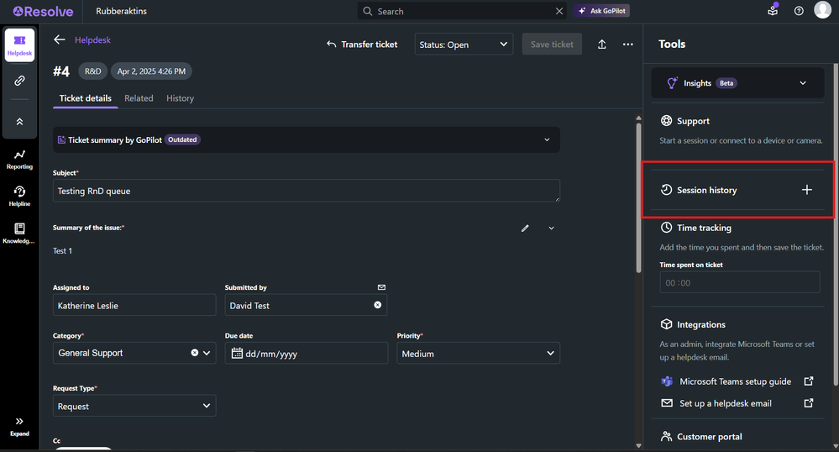Open Reporting in the left sidebar
Image resolution: width=839 pixels, height=452 pixels.
coord(19,159)
